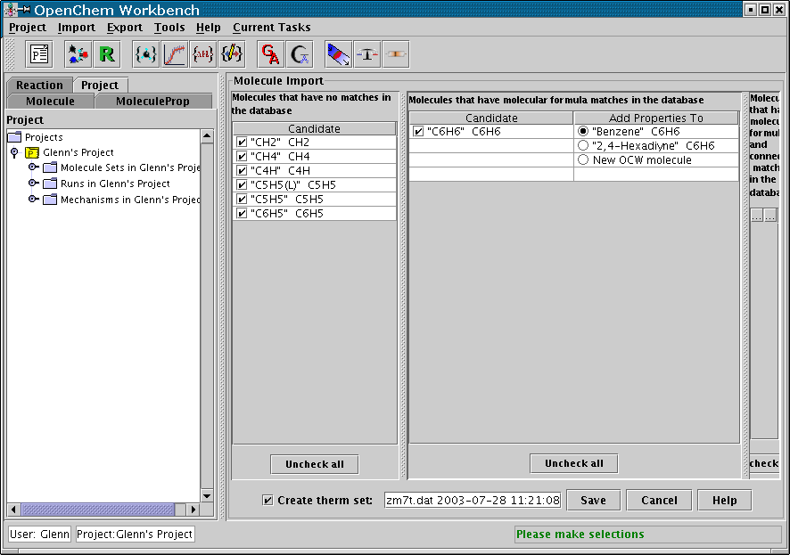Image resolution: width=790 pixels, height=555 pixels.
Task: Uncheck the "C5H5(L)" candidate checkbox
Action: (x=242, y=184)
